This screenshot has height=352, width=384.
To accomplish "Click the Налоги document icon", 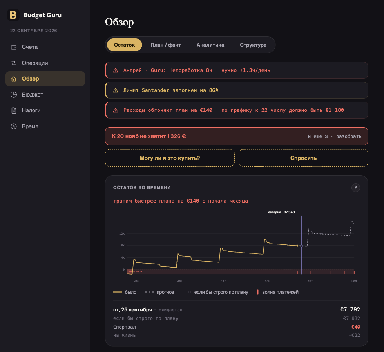I will tap(14, 110).
